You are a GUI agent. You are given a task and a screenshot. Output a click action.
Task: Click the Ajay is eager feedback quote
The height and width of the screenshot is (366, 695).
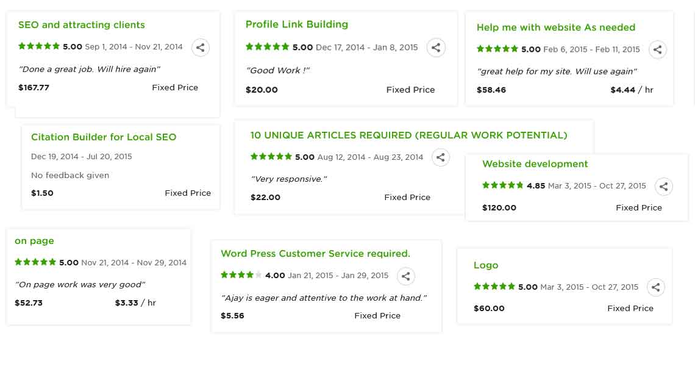[x=324, y=298]
